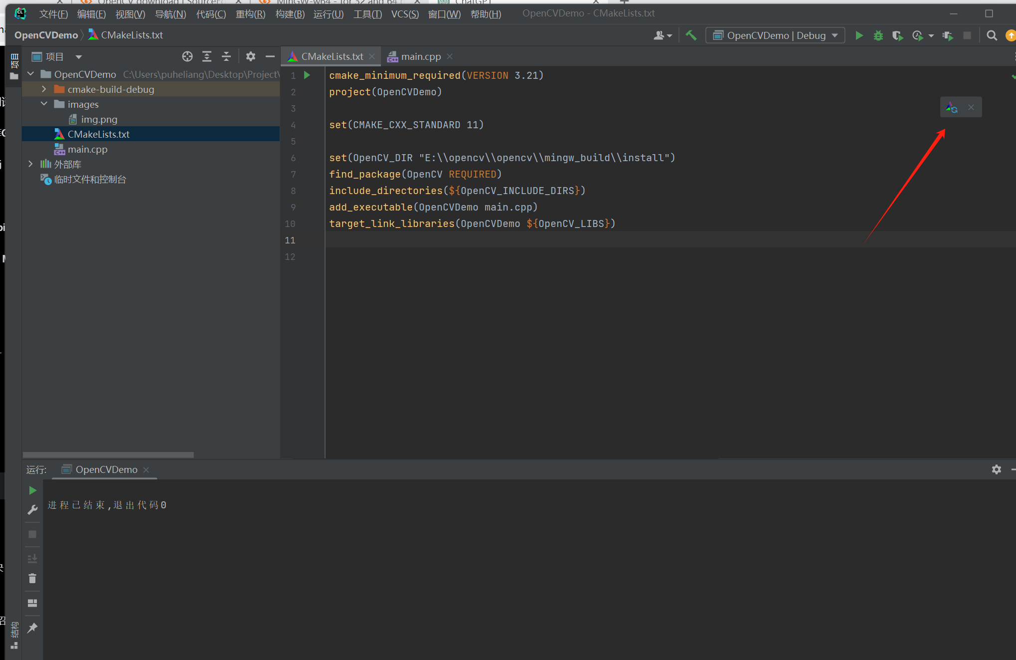Collapse the OpenCVDemo root folder

point(31,74)
